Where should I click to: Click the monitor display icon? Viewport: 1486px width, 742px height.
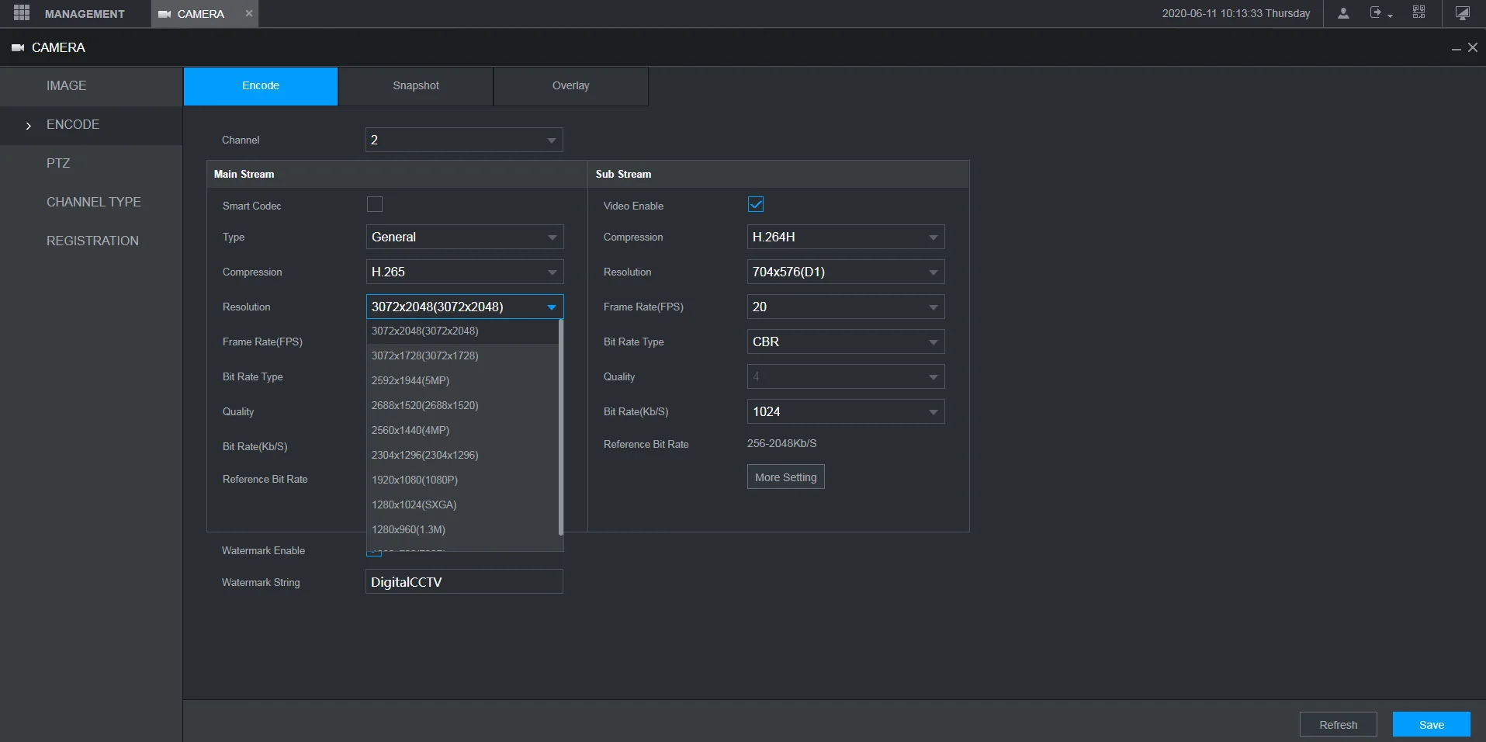1462,13
